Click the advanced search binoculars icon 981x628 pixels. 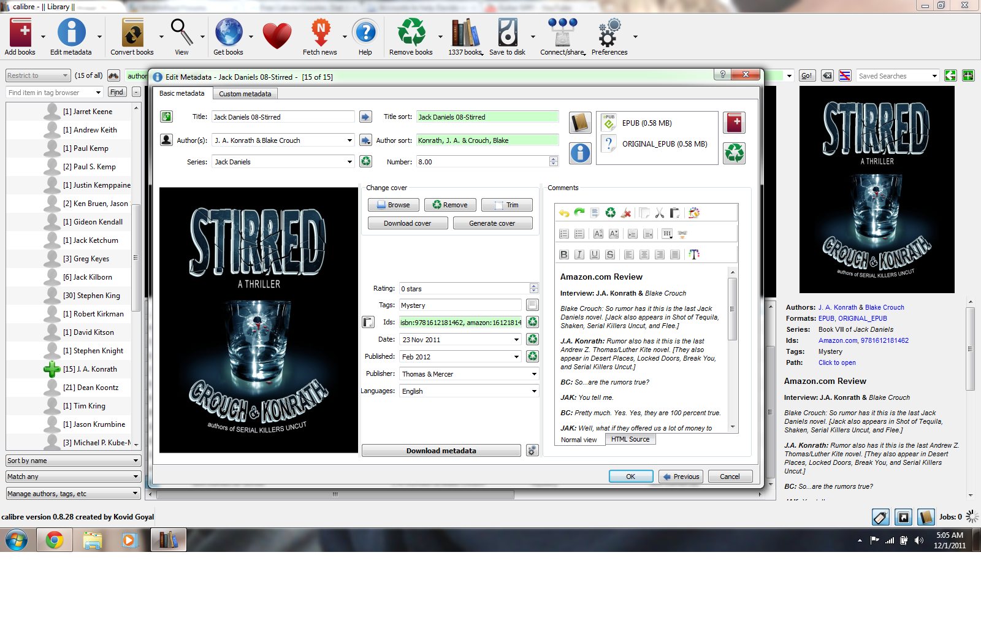(113, 75)
